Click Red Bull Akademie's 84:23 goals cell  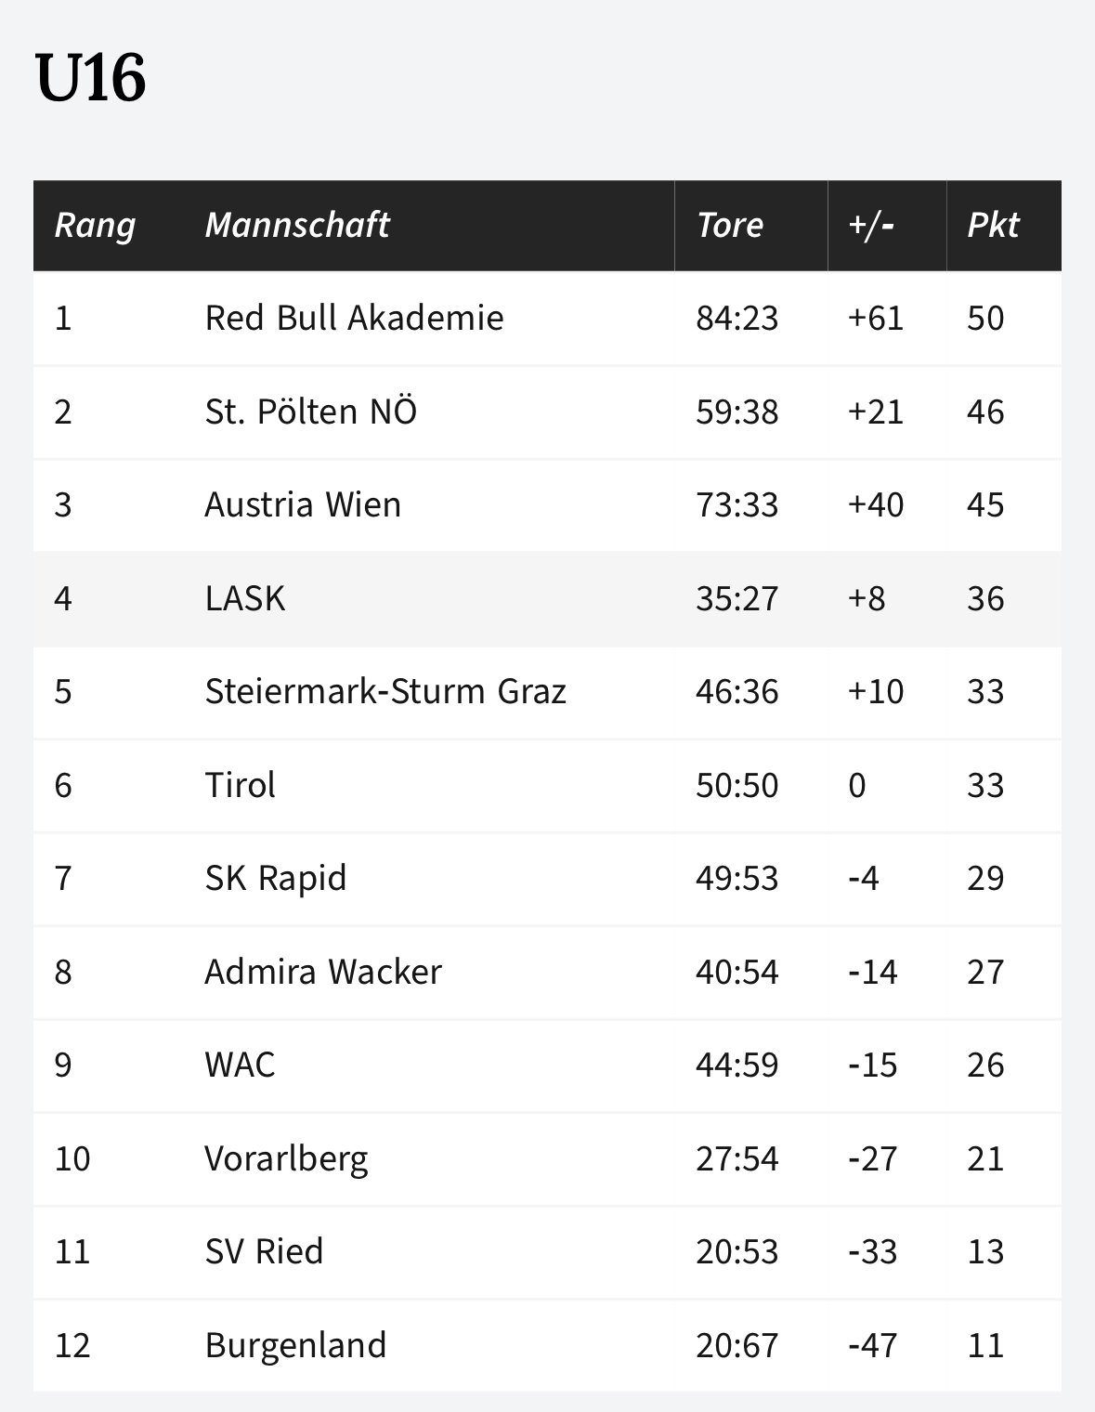[x=737, y=318]
